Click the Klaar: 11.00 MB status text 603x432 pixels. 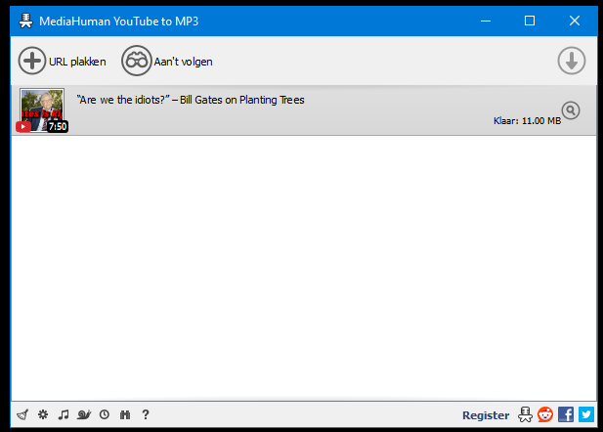[x=527, y=121]
